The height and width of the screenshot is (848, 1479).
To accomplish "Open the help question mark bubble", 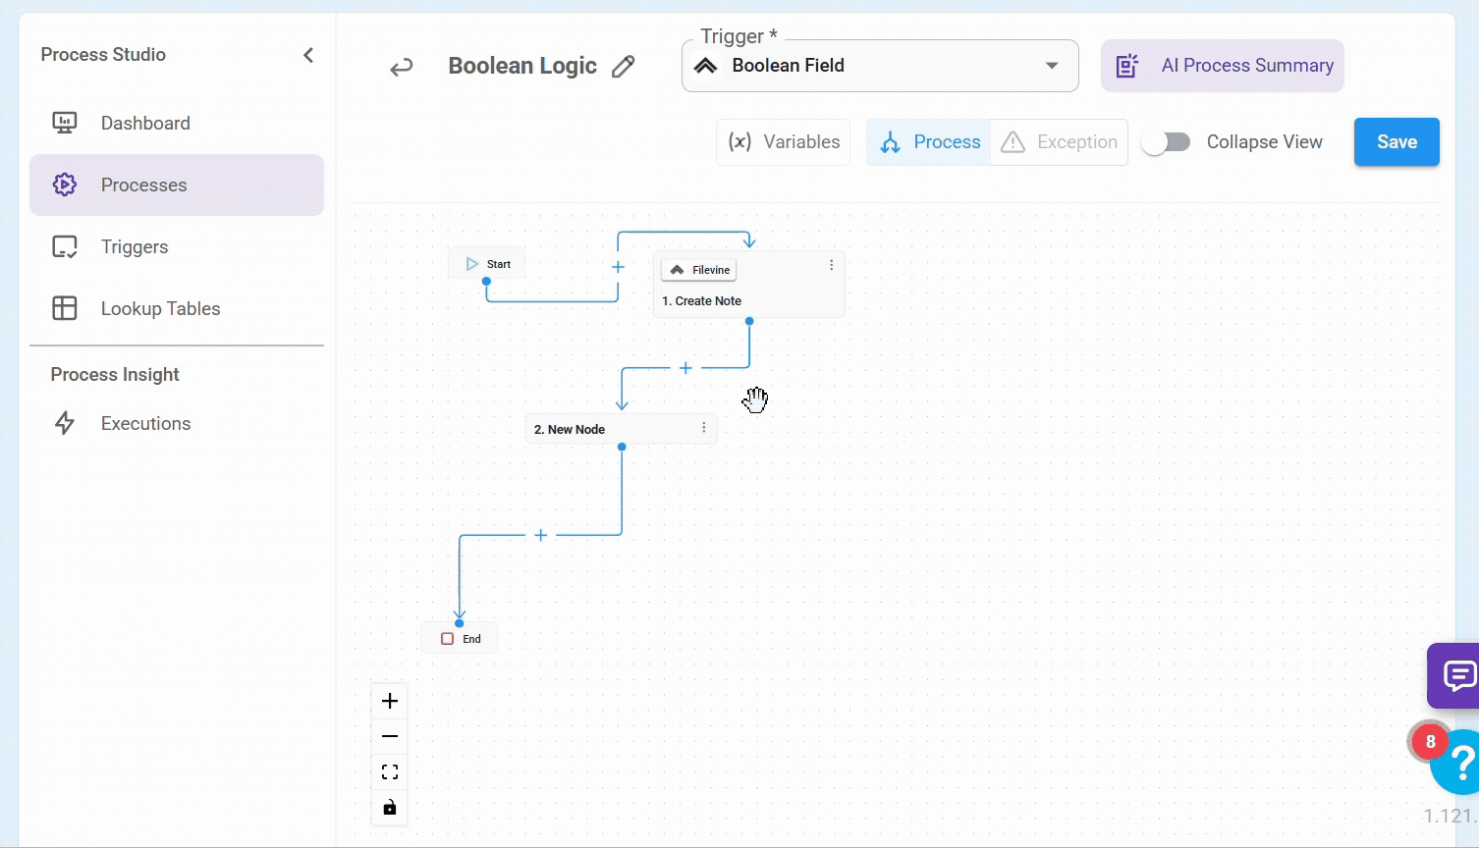I will [1460, 763].
